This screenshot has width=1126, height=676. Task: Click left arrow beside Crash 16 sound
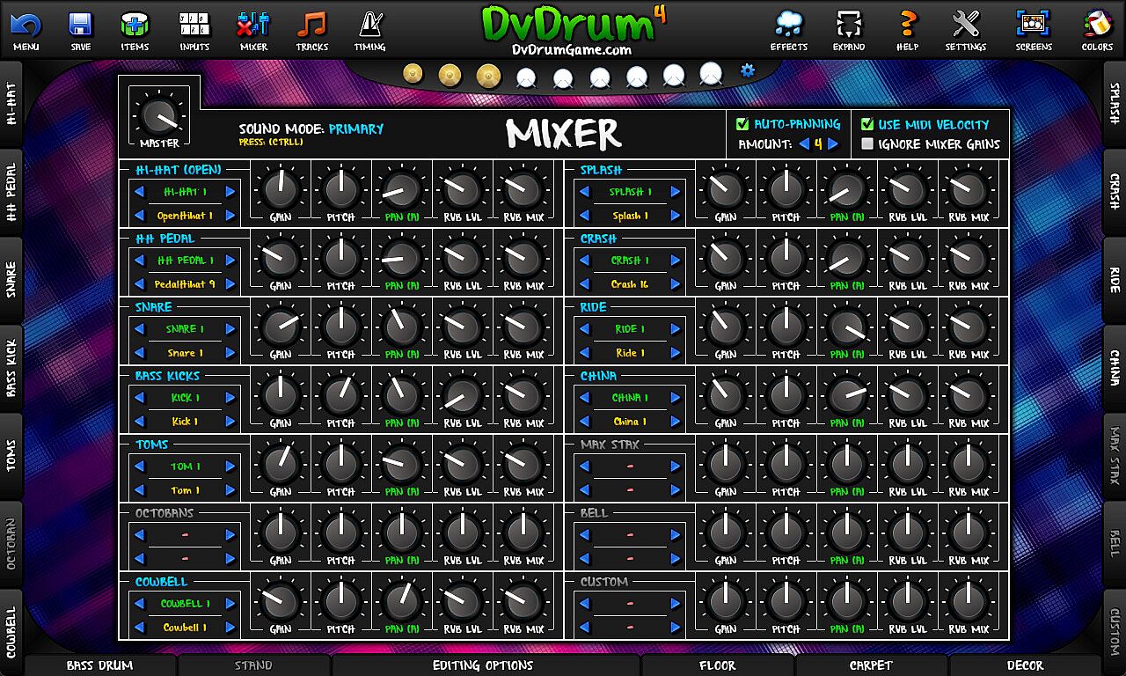[x=582, y=284]
